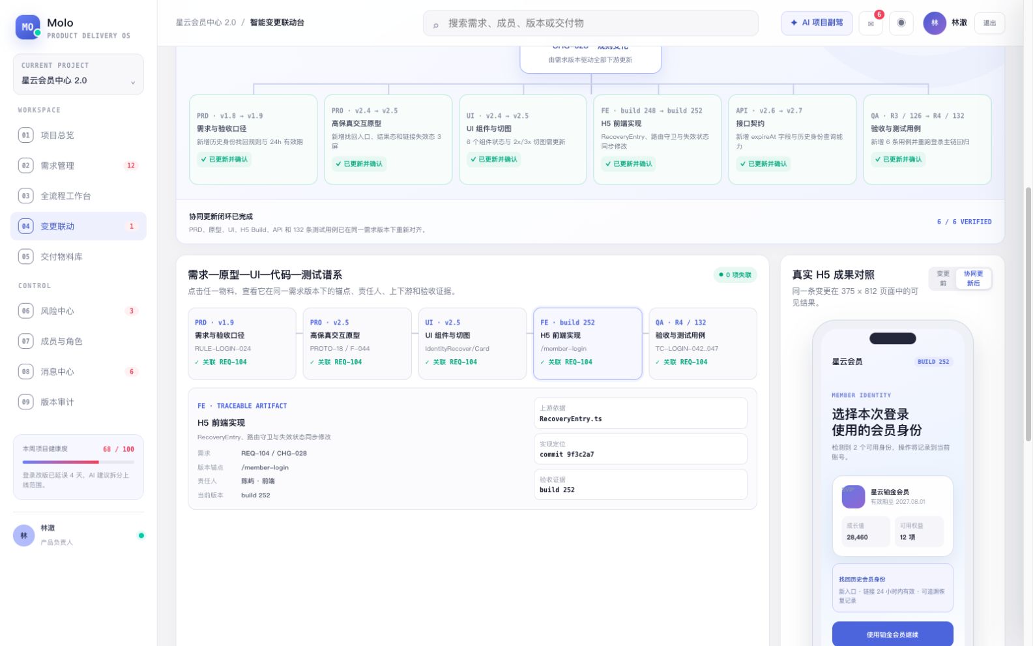Screen dimensions: 1033x646
Task: Open the CURRENT PROJECT 星云会员中心 2.0 dropdown
Action: 78,74
